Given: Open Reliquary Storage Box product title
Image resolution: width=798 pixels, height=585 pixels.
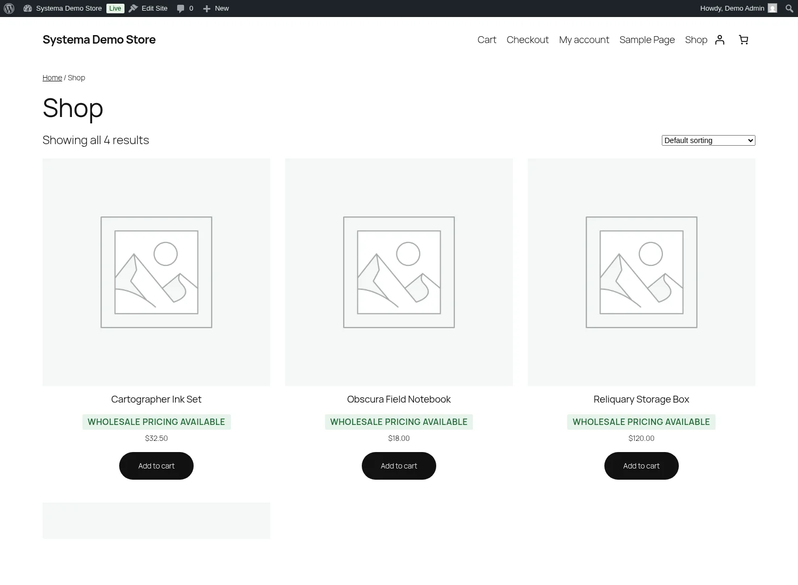Looking at the screenshot, I should pyautogui.click(x=642, y=399).
